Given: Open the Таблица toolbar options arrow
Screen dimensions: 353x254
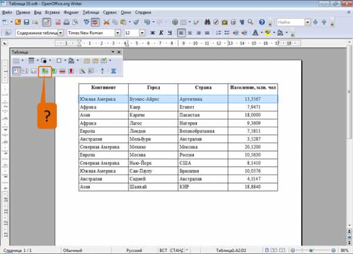Looking at the screenshot, I should (113, 52).
